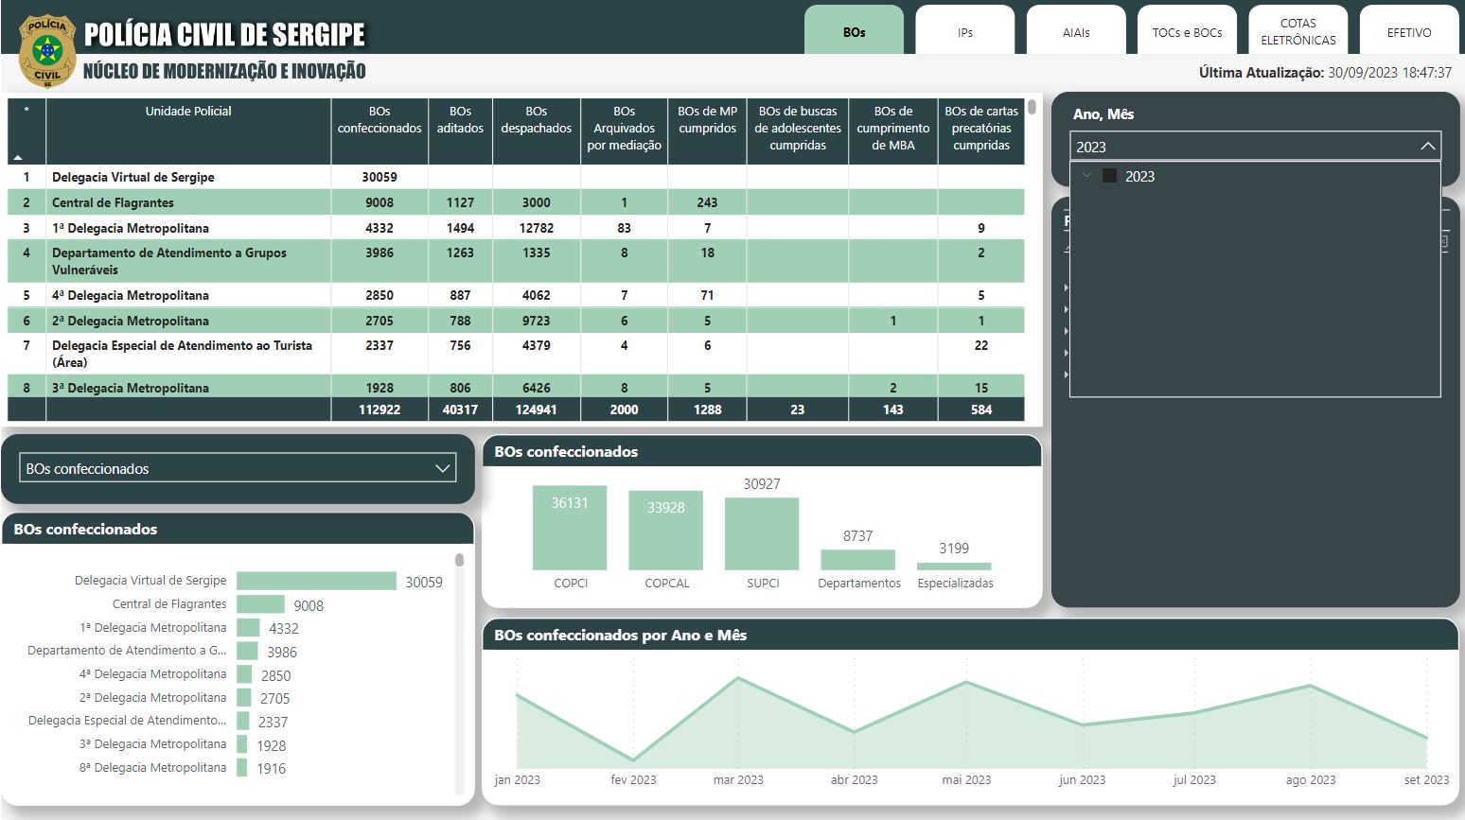Click the bar chart list scrollbar
The image size is (1465, 820).
pos(460,561)
